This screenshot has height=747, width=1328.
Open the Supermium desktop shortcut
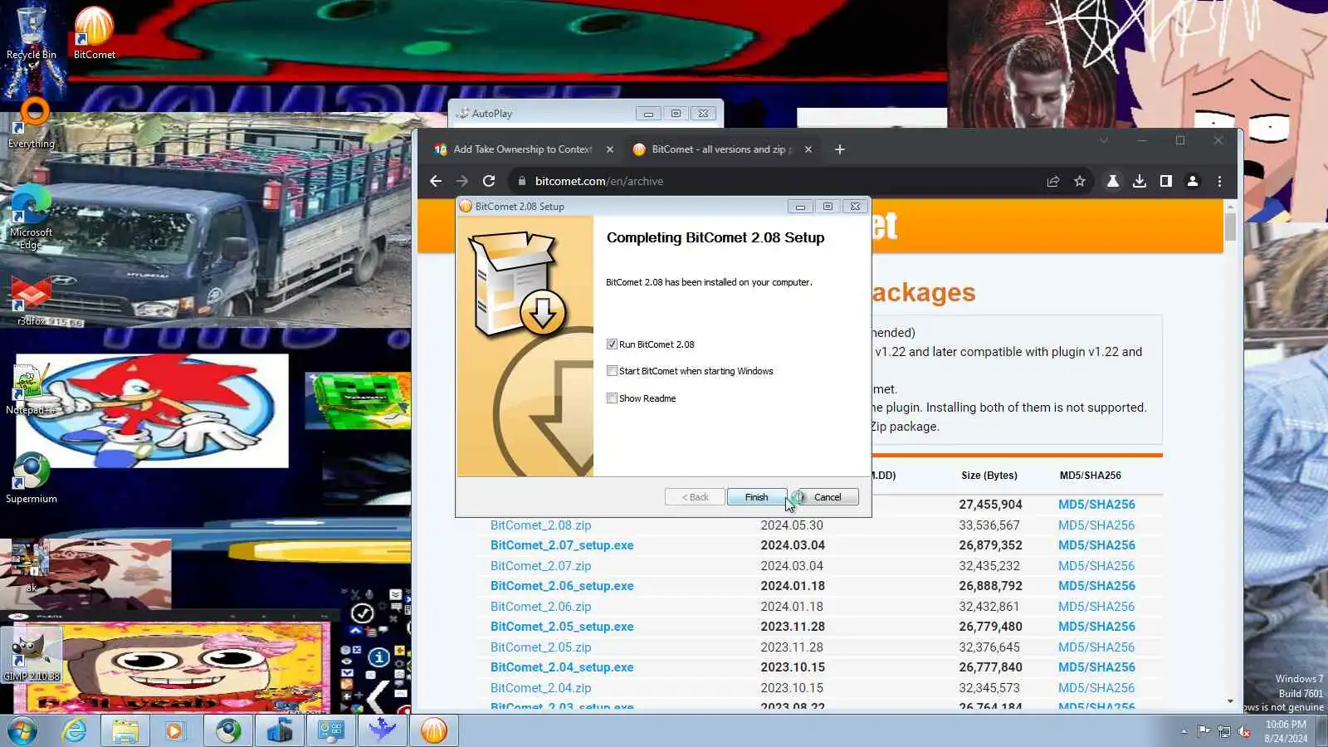click(x=32, y=478)
